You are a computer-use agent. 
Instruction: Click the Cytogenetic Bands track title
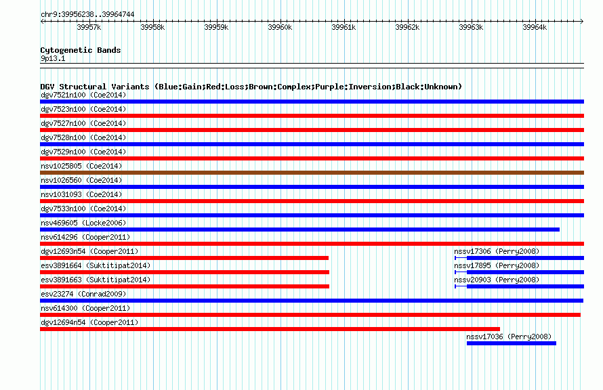click(x=81, y=50)
